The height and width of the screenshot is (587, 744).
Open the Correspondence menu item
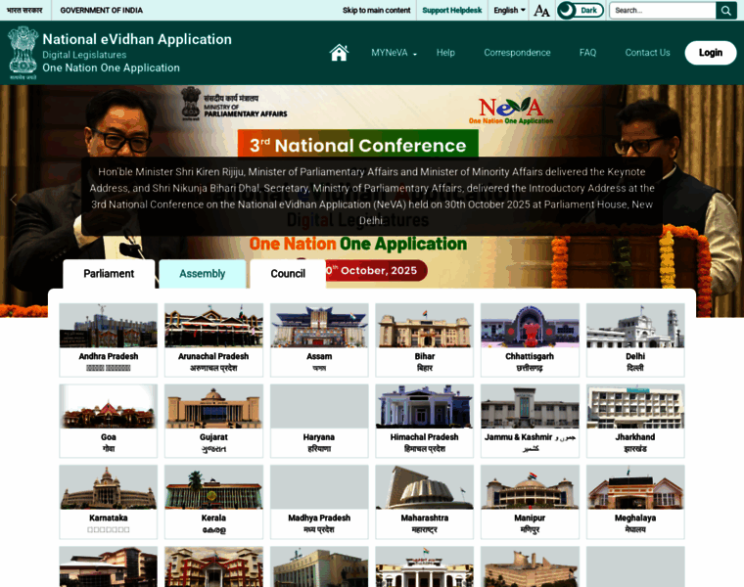click(517, 53)
